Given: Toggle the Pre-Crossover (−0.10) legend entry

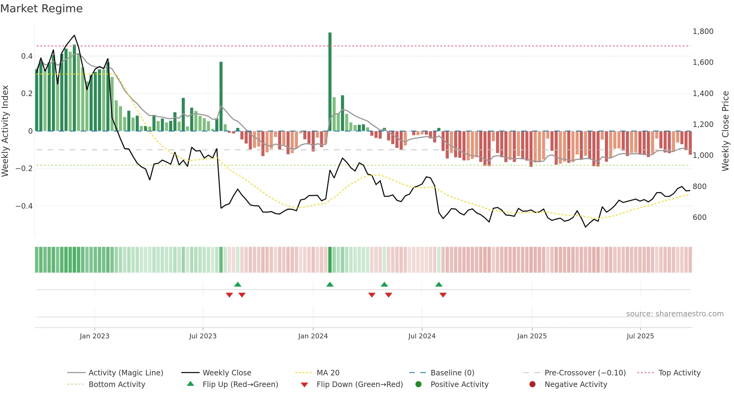Looking at the screenshot, I should point(574,373).
